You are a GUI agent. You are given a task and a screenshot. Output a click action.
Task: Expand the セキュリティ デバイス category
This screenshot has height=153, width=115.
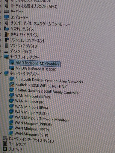pyautogui.click(x=1, y=34)
